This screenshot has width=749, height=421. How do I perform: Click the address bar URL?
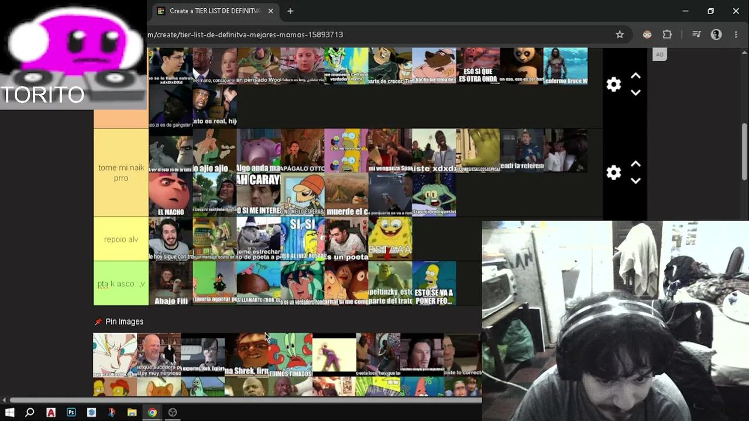click(245, 34)
